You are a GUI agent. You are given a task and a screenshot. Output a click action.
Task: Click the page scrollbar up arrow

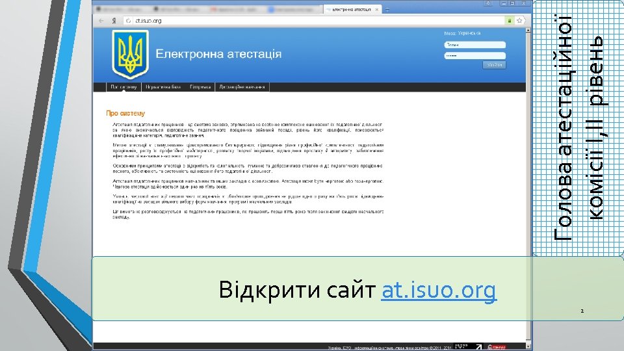pyautogui.click(x=528, y=31)
